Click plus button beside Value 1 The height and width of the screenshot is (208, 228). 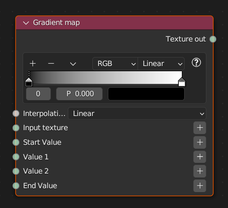[200, 157]
